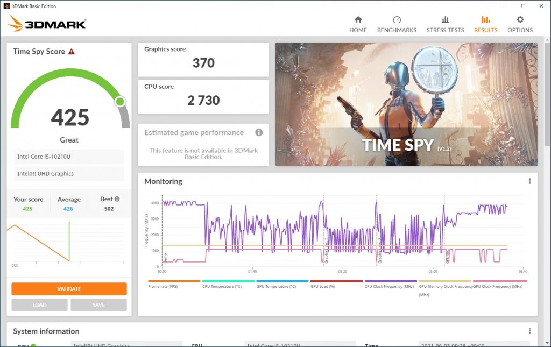Image resolution: width=551 pixels, height=347 pixels.
Task: Click the scrollbar up arrow
Action: pos(547,40)
